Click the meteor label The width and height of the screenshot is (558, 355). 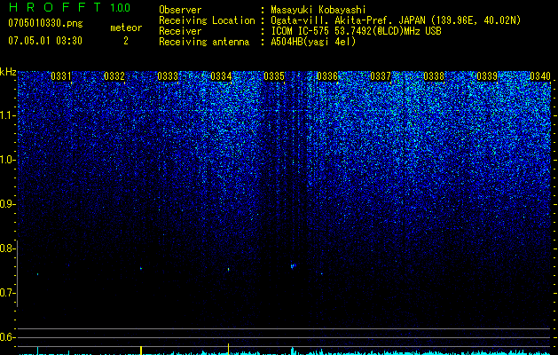coord(126,28)
